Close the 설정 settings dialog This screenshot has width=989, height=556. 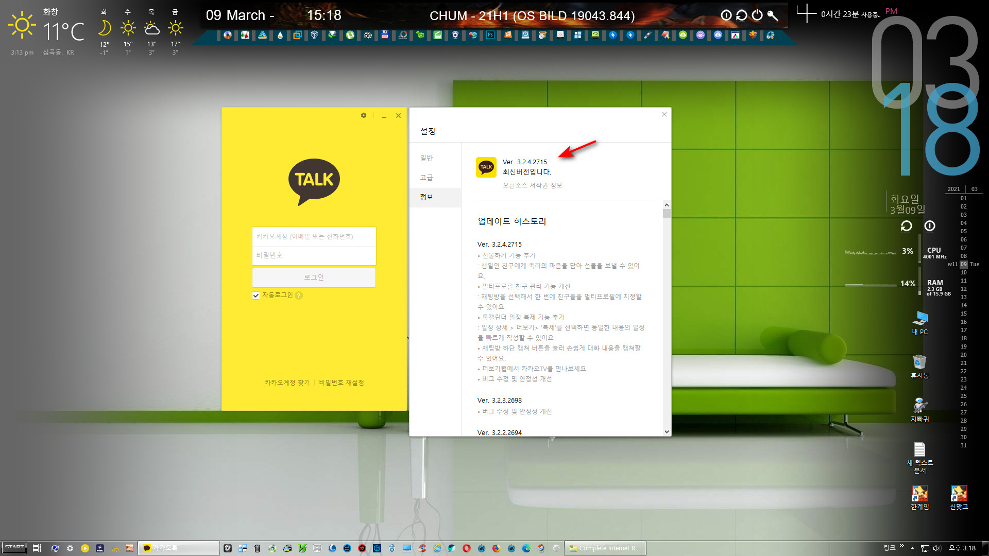coord(664,114)
